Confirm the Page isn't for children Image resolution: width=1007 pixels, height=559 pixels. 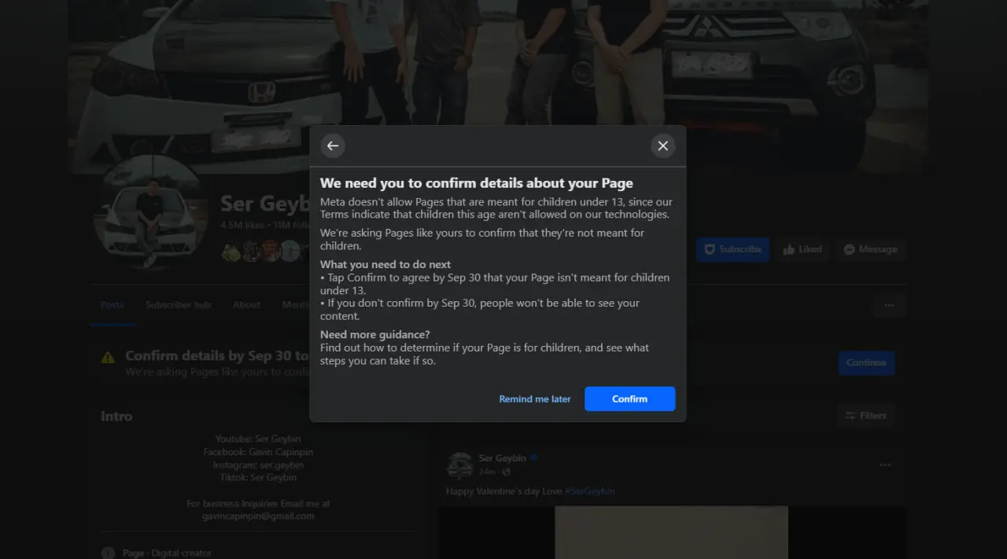[x=629, y=399]
